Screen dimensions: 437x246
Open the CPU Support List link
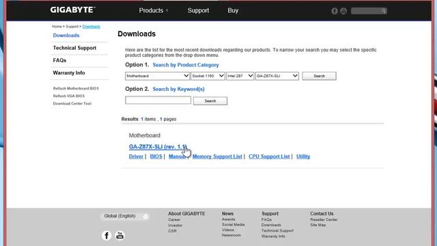[x=269, y=156]
